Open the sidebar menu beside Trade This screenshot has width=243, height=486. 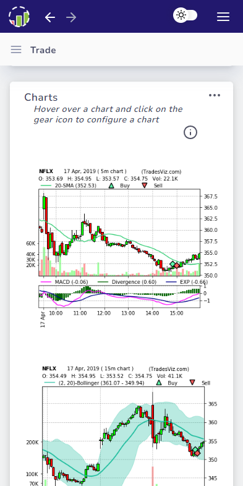pyautogui.click(x=16, y=49)
